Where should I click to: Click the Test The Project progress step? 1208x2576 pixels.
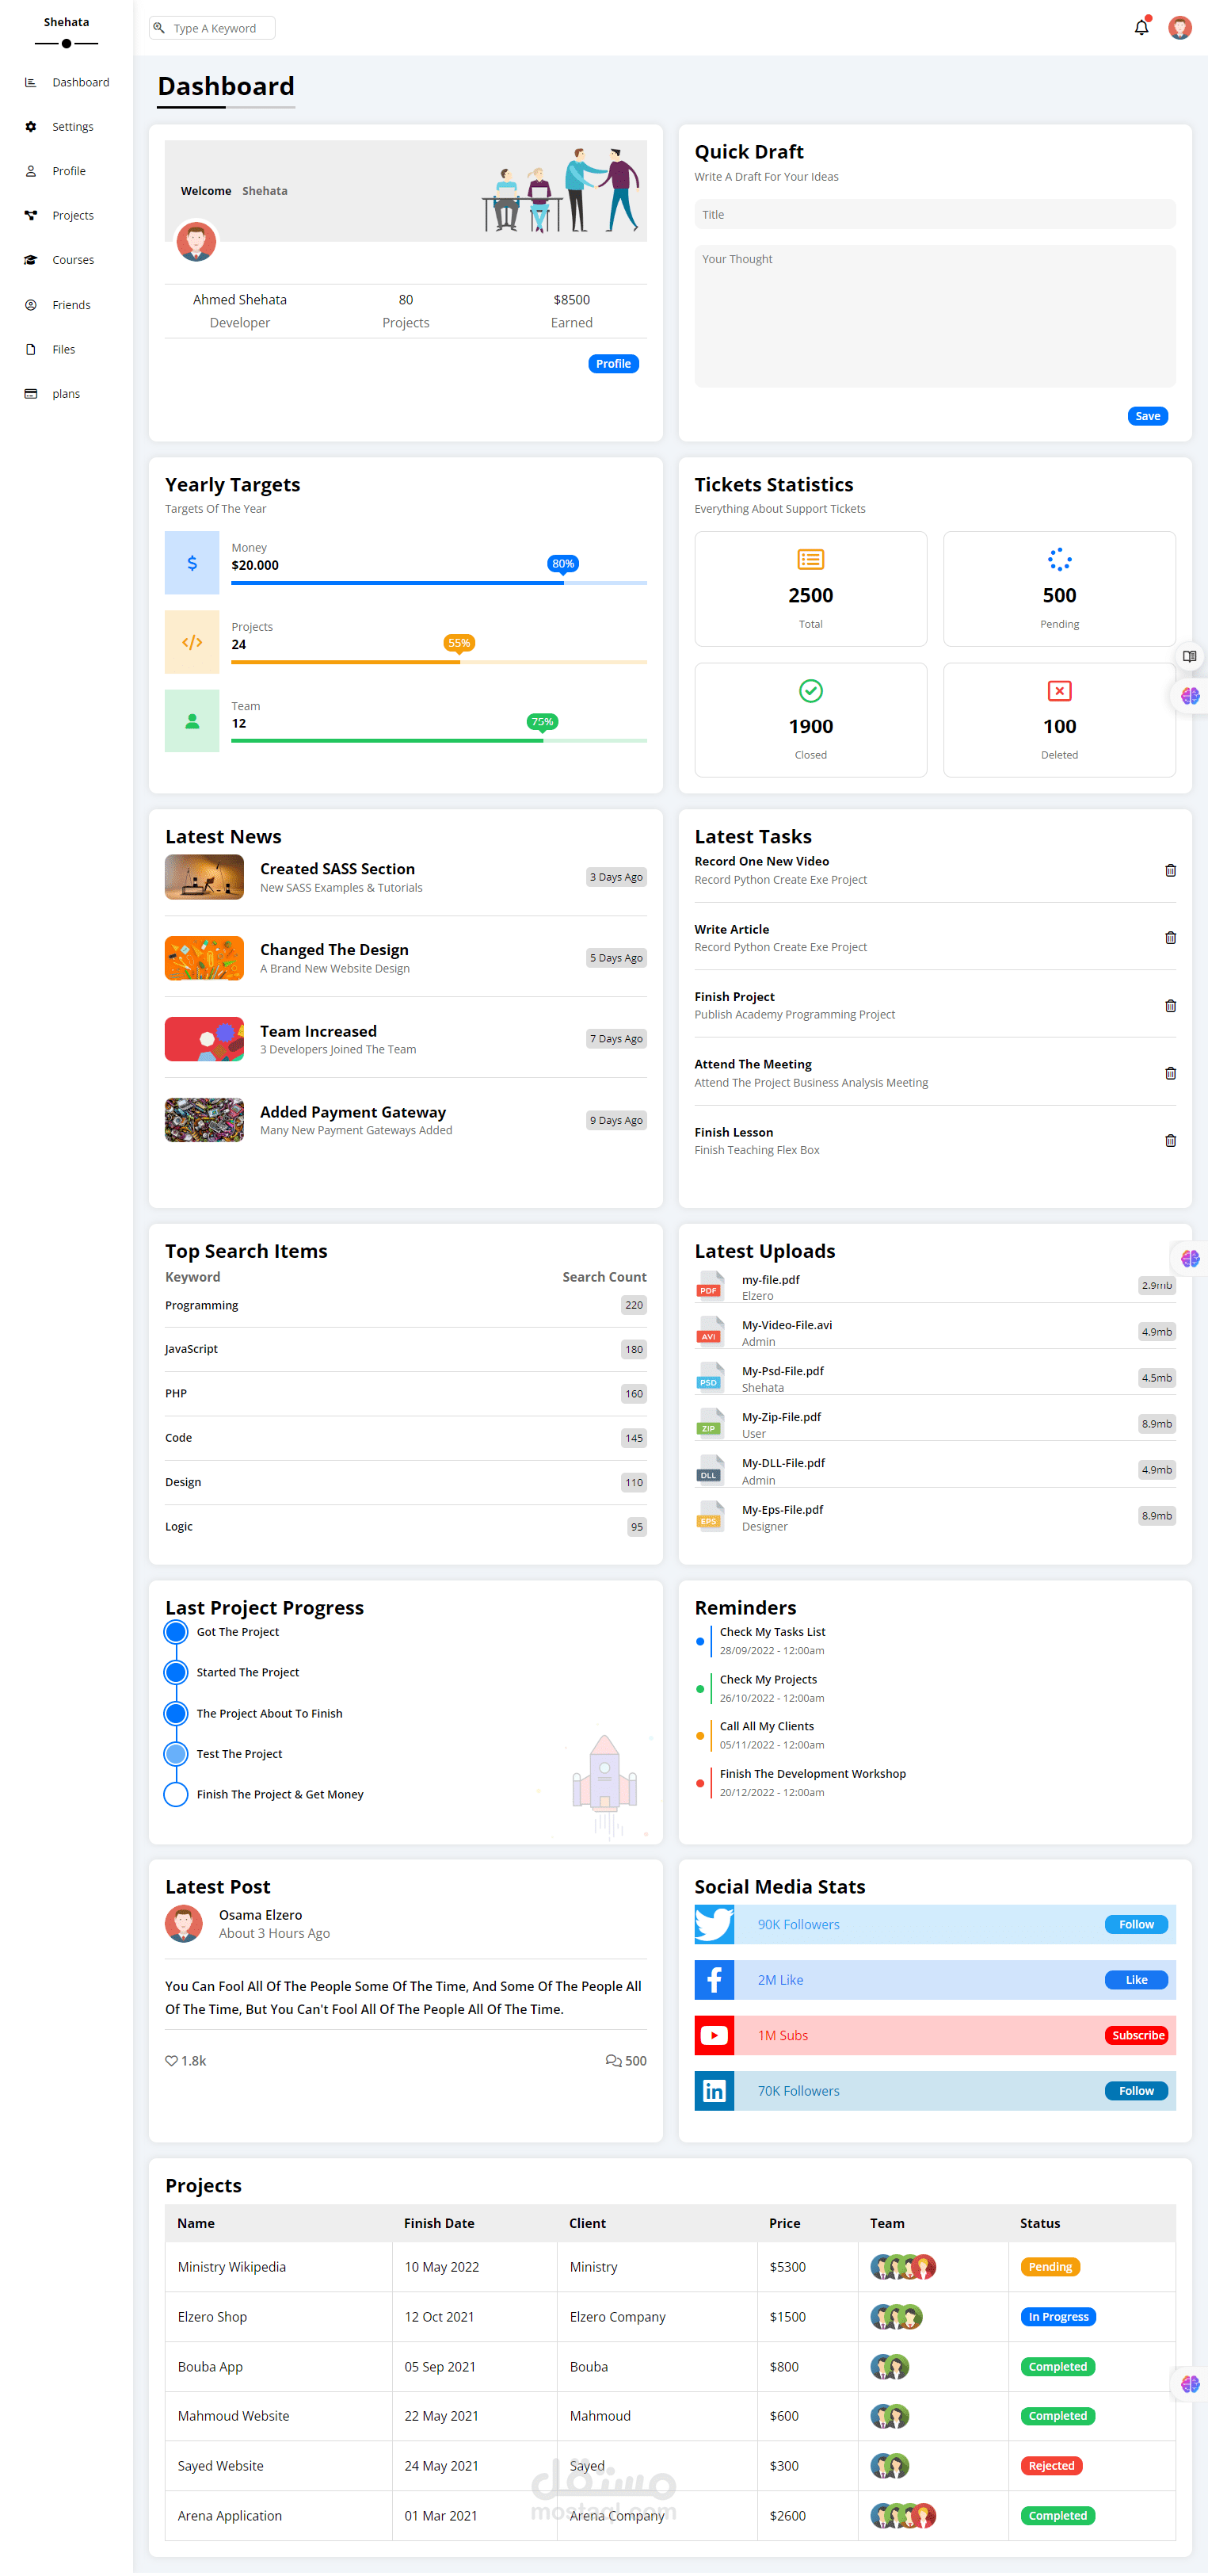pyautogui.click(x=238, y=1754)
